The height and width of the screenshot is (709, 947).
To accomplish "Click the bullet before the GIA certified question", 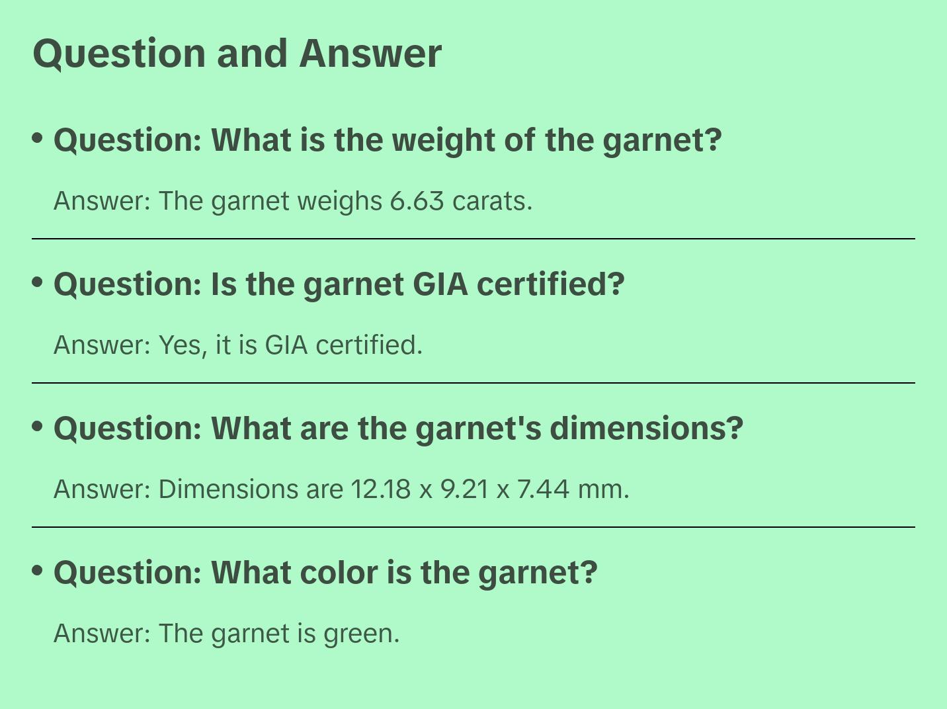I will (38, 282).
